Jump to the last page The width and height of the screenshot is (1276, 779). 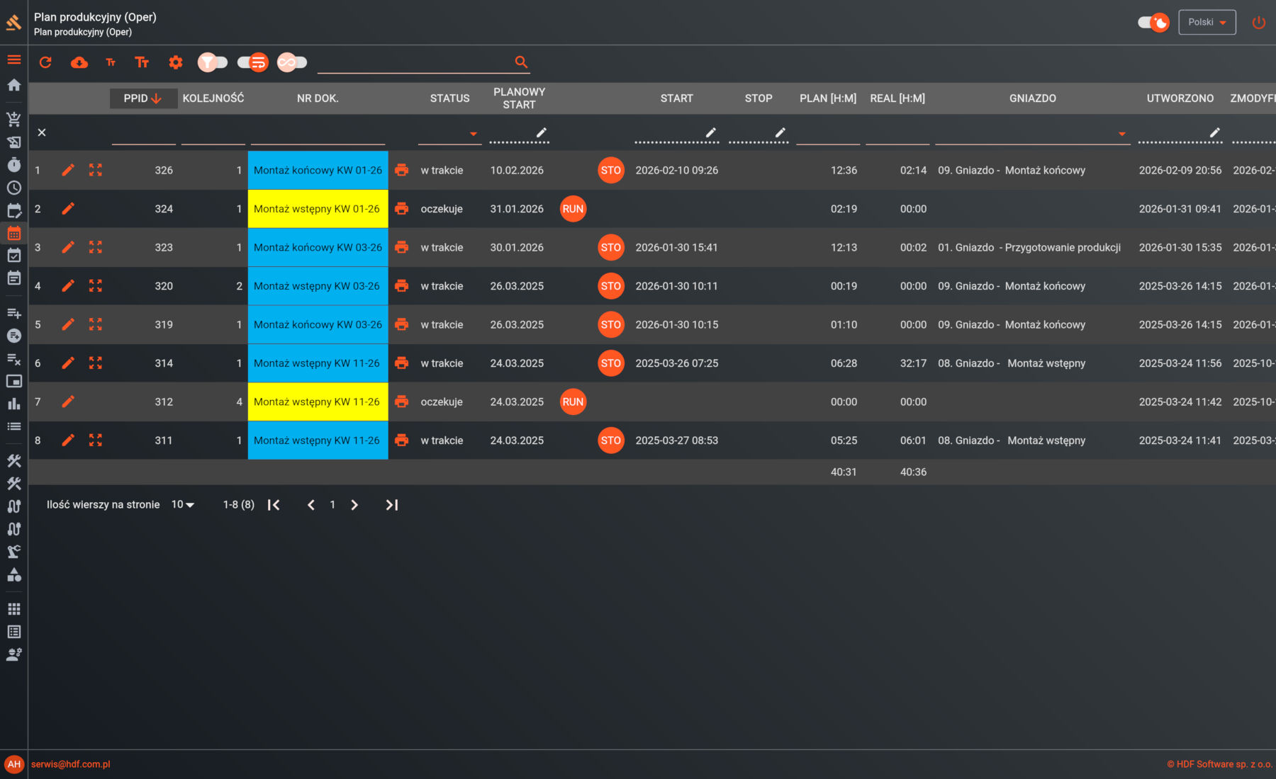pos(392,505)
